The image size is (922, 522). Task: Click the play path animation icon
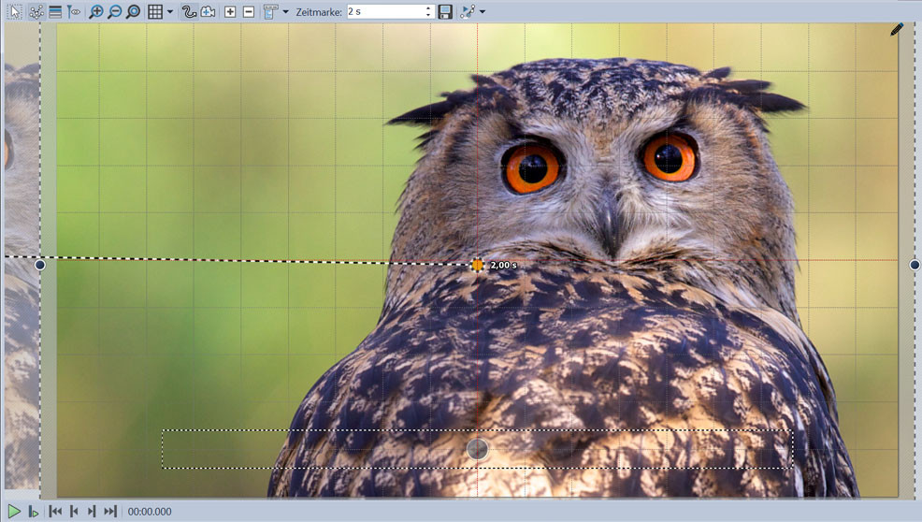coord(468,12)
